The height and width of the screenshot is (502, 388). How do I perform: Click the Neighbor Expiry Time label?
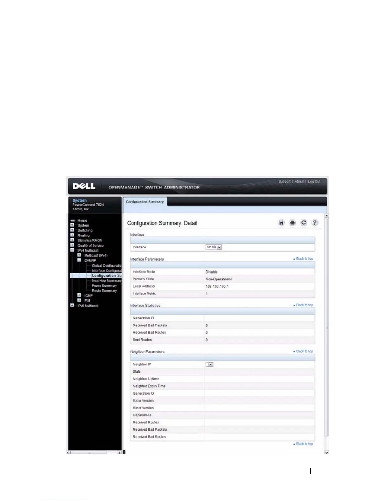point(149,386)
